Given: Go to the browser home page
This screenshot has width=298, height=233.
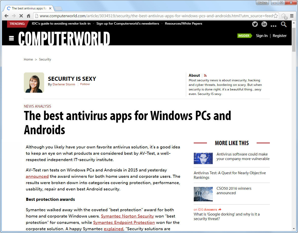Looking at the screenshot, I should click(x=28, y=16).
